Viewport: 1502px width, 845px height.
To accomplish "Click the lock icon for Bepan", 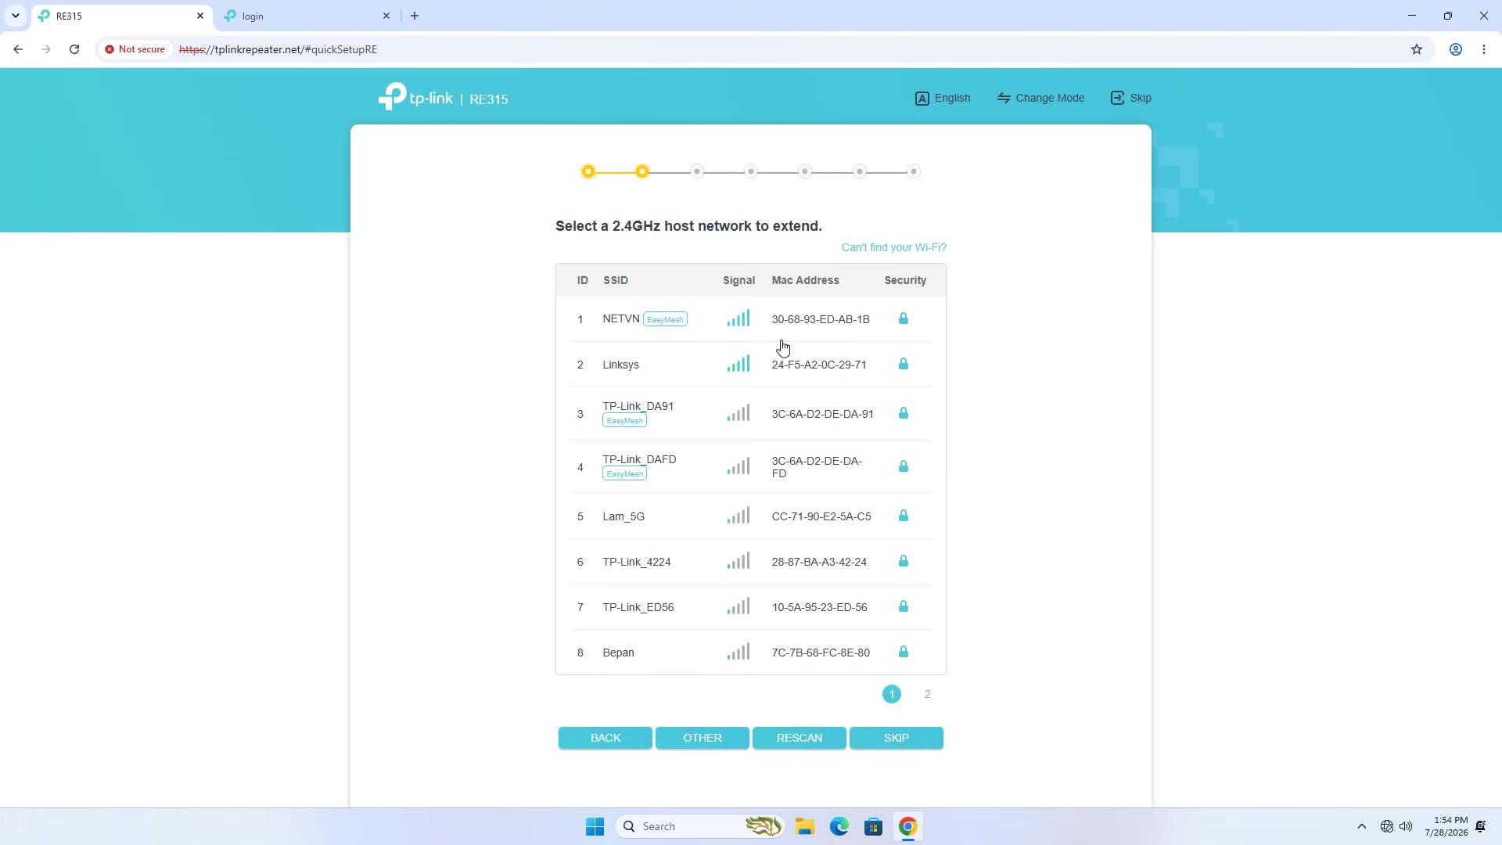I will tap(904, 652).
